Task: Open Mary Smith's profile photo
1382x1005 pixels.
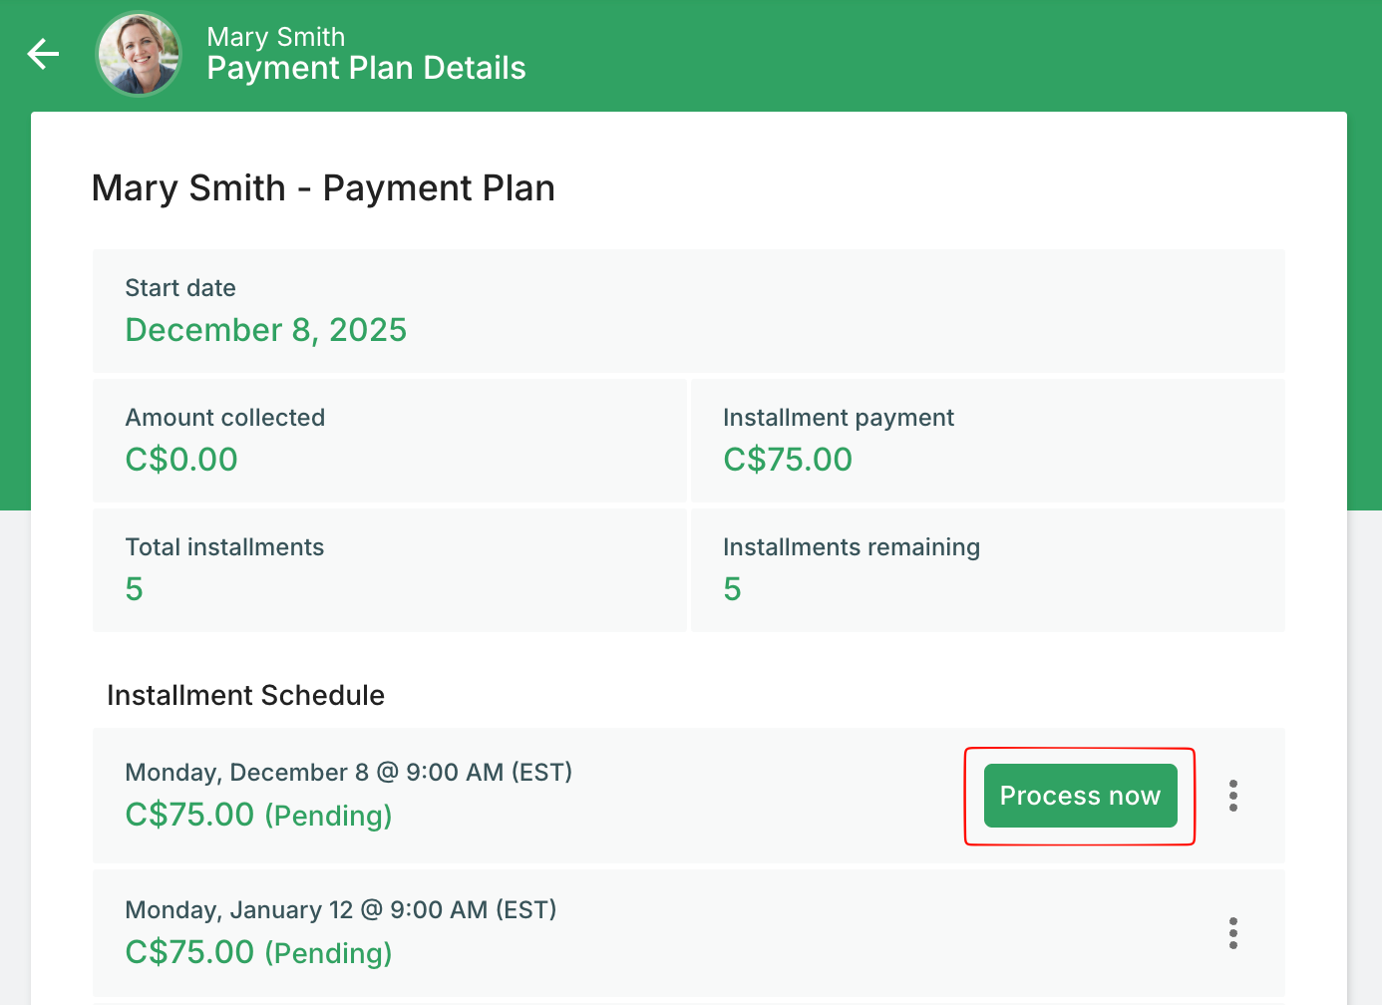Action: pos(139,54)
